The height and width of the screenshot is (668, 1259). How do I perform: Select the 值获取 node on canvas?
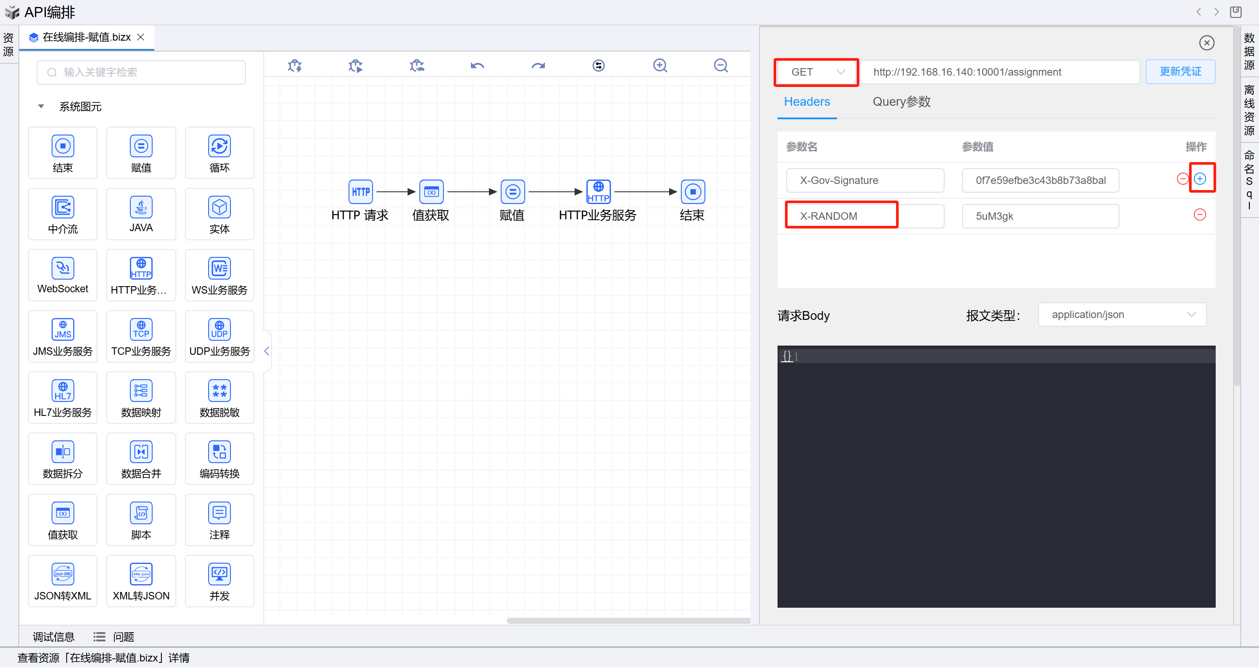tap(431, 192)
